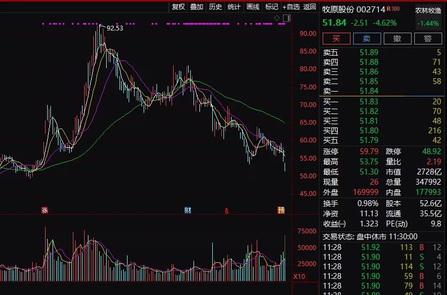Add stock to watchlist via +自选
Viewport: 447px width, 295px height.
[x=290, y=7]
